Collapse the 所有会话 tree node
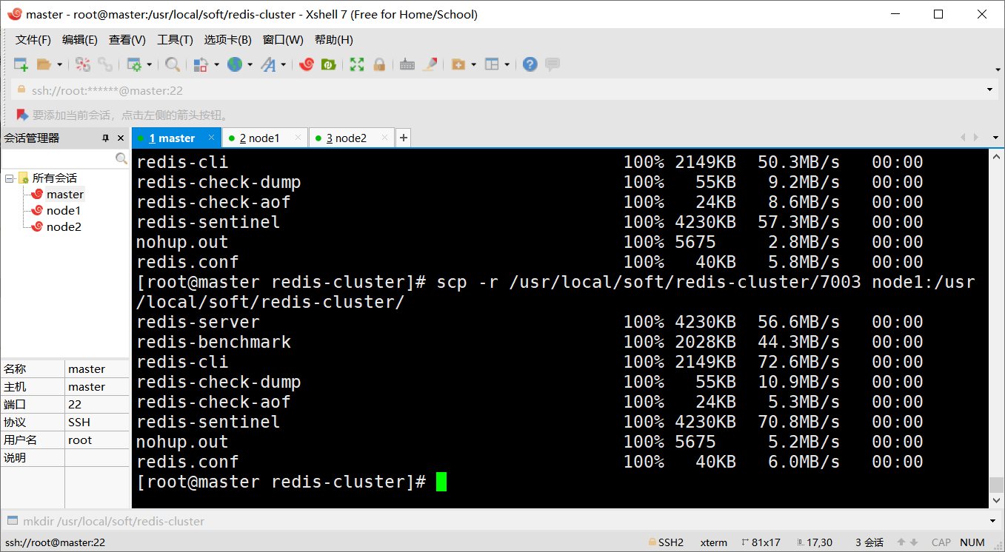Screen dimensions: 1005x552 (x=10, y=178)
